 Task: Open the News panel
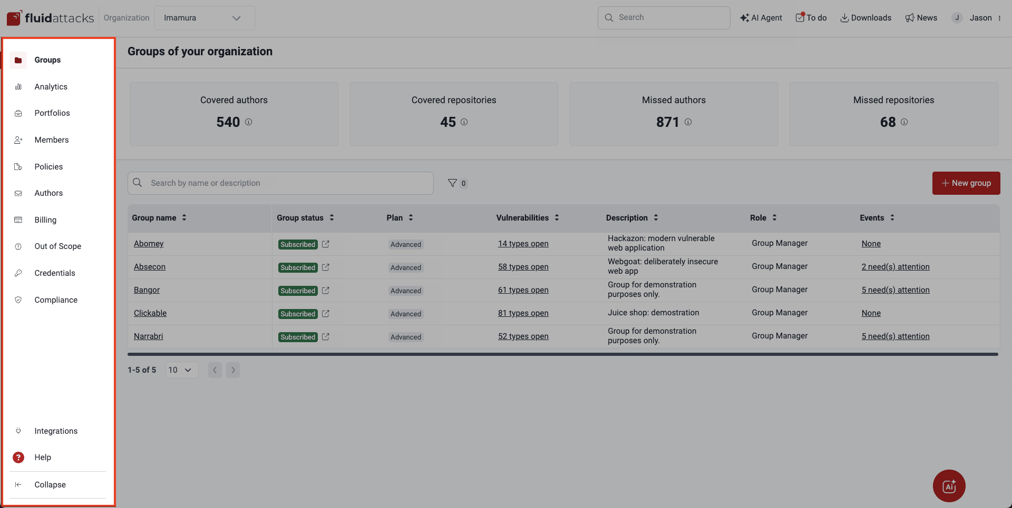tap(921, 17)
